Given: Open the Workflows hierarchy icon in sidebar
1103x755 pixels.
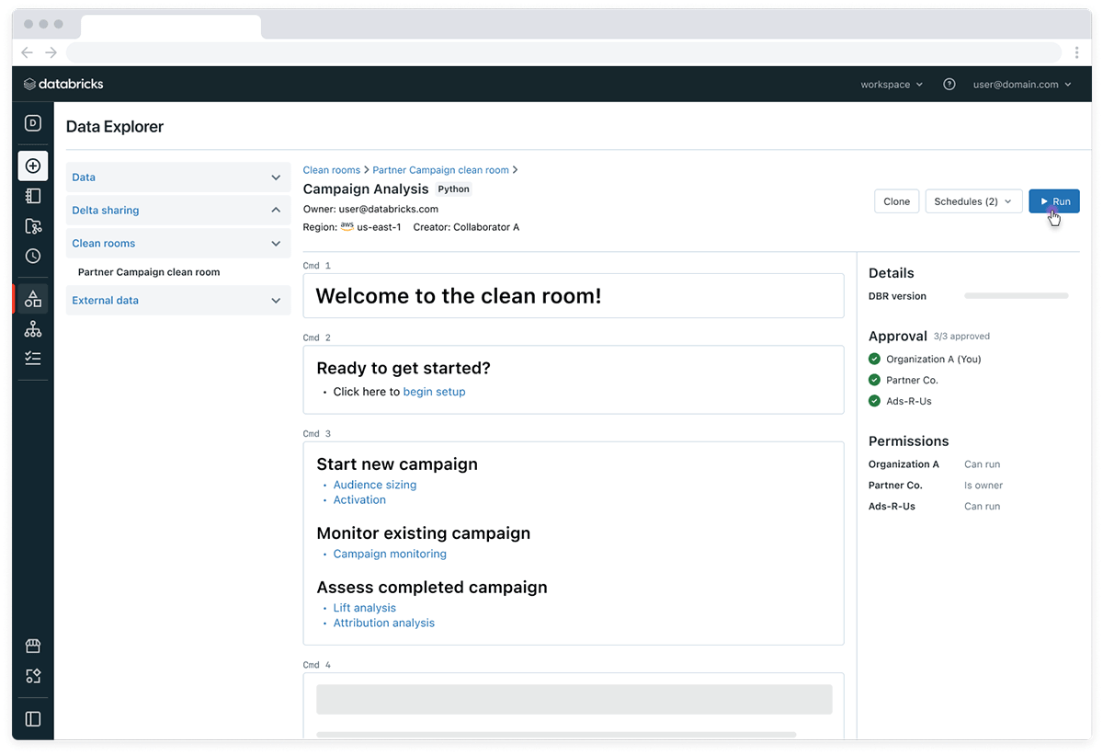Looking at the screenshot, I should click(33, 329).
